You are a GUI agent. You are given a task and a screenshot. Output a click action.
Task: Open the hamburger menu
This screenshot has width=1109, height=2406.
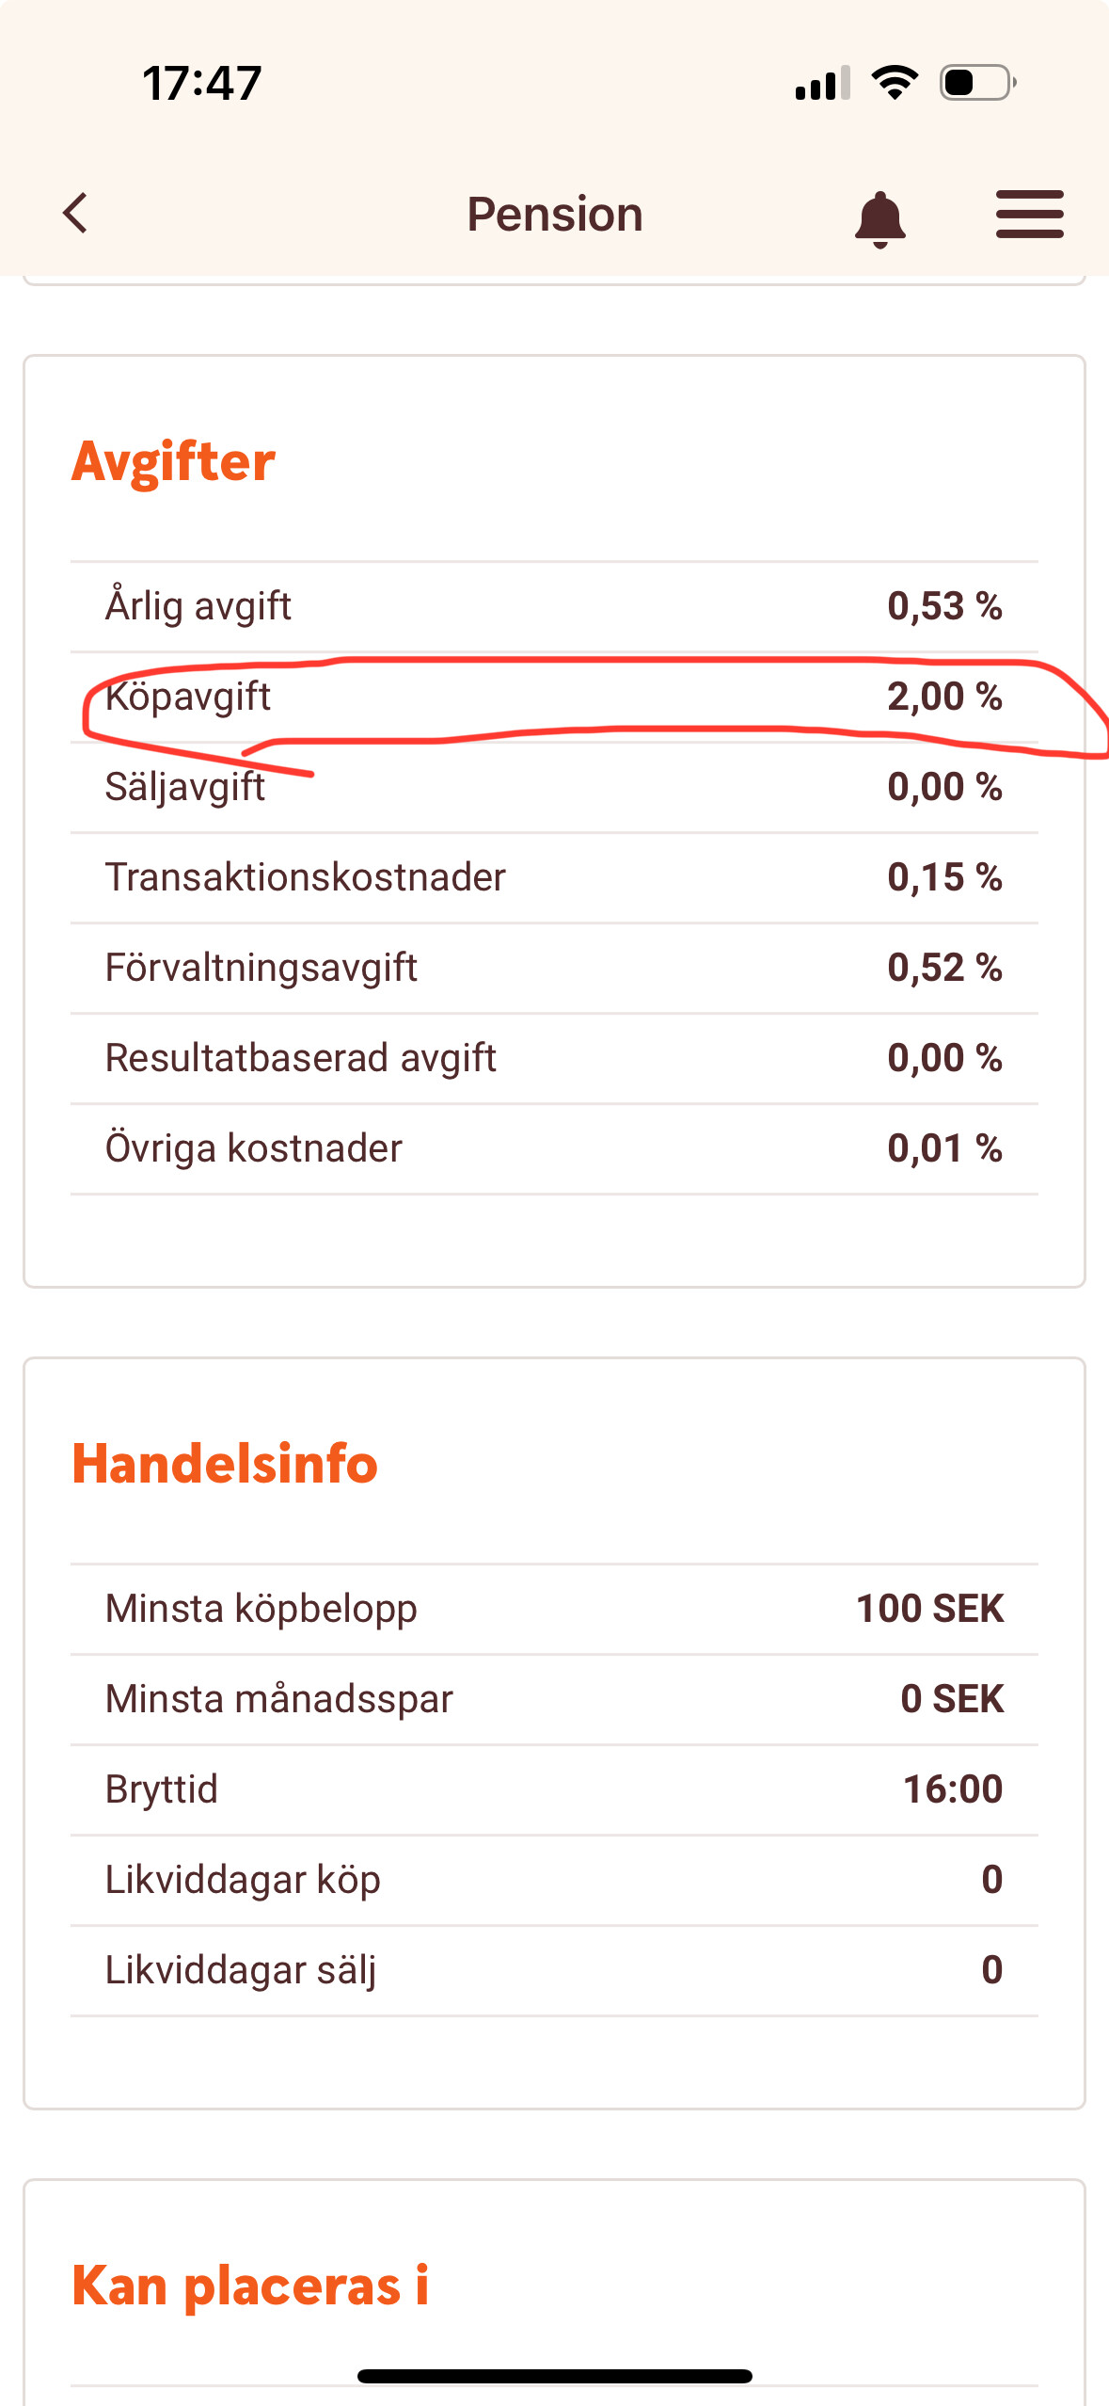pyautogui.click(x=1029, y=215)
